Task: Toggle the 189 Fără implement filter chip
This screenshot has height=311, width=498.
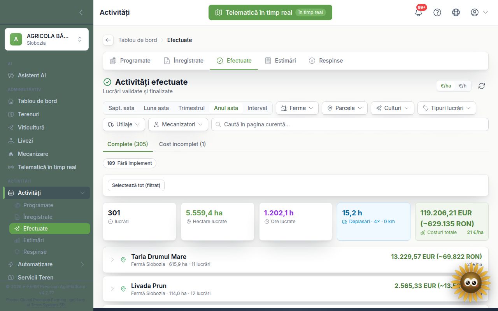Action: (x=130, y=163)
